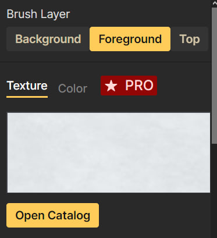
Task: Click the underlined Texture tab label
Action: 27,86
